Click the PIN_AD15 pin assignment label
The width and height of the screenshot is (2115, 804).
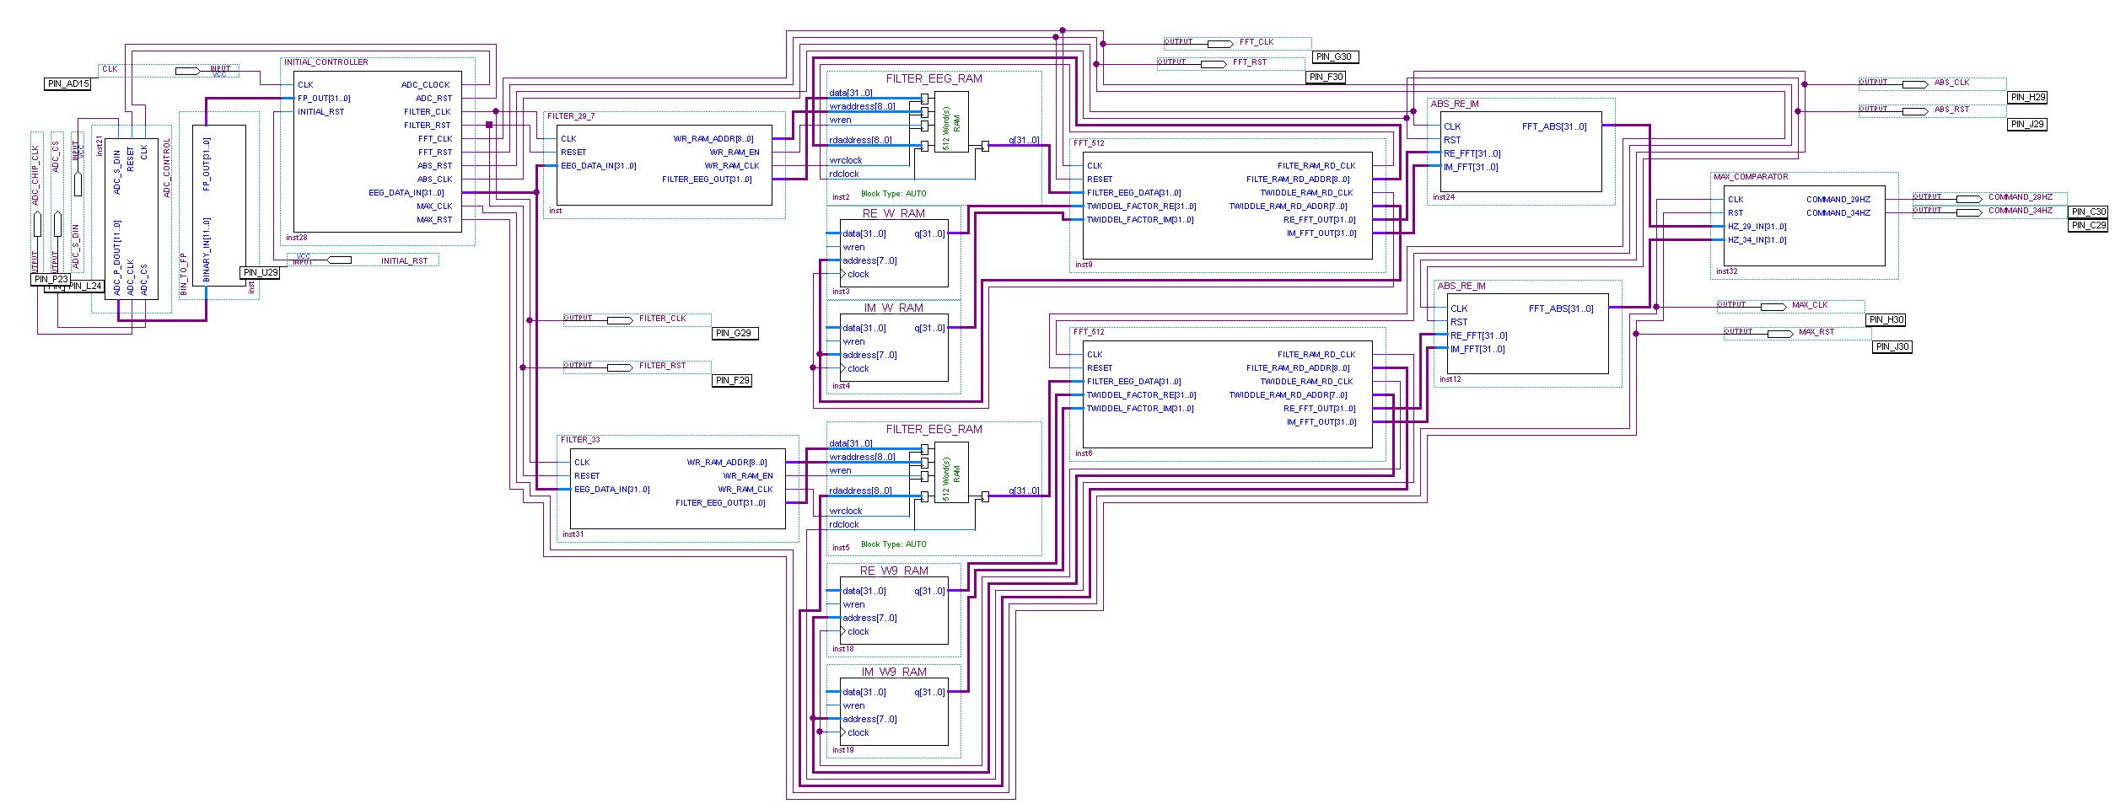68,83
